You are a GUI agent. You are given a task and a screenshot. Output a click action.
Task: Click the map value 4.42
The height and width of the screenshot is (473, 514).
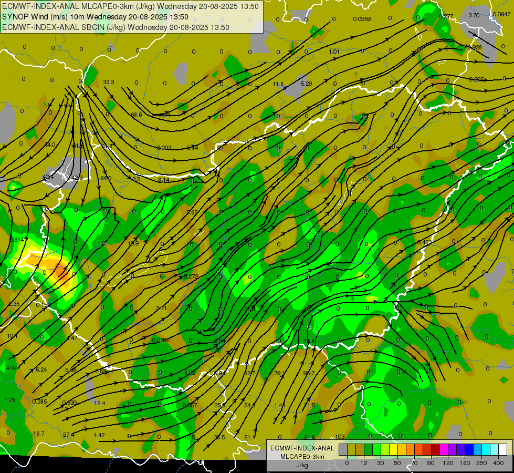(99, 435)
